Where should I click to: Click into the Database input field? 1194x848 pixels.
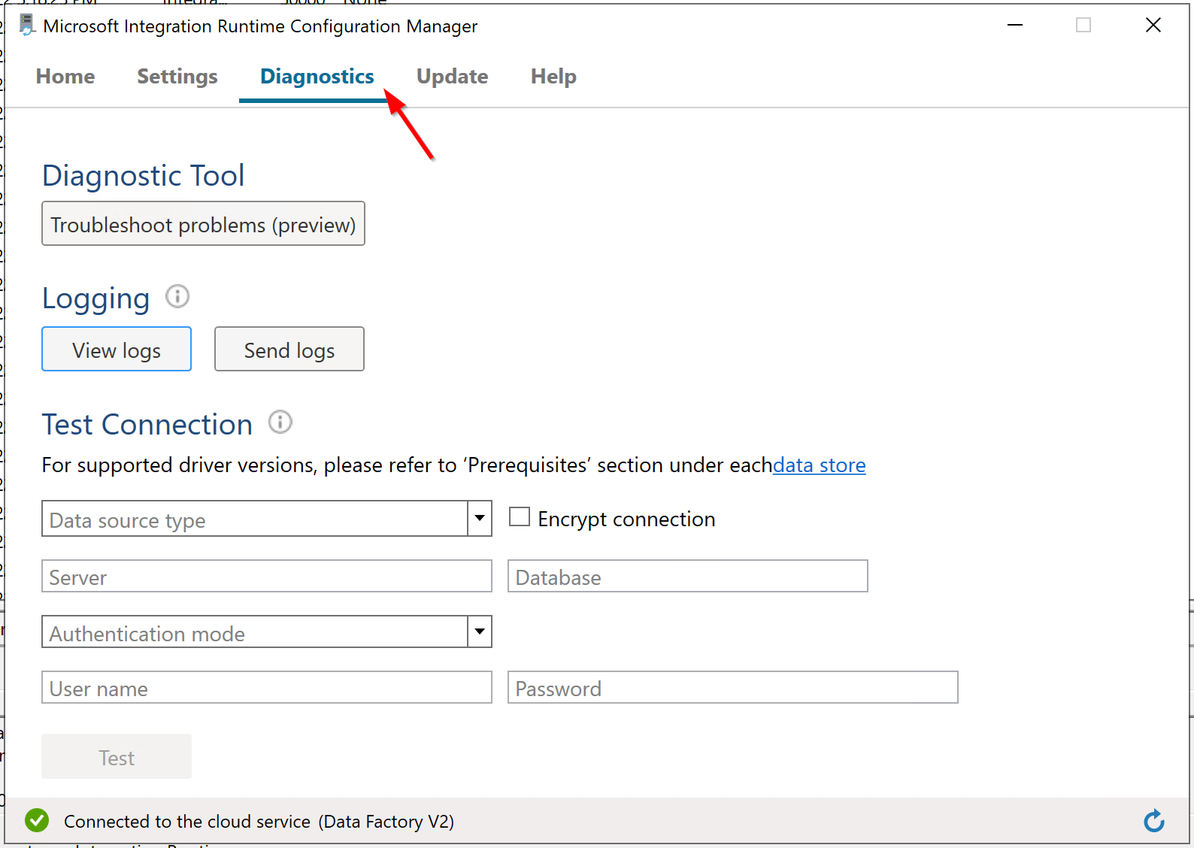click(x=688, y=577)
